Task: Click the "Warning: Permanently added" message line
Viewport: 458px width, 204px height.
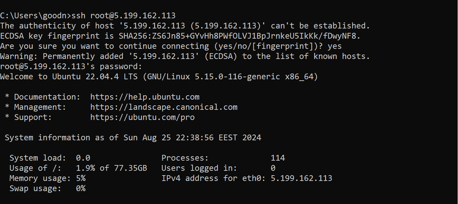Action: tap(185, 56)
